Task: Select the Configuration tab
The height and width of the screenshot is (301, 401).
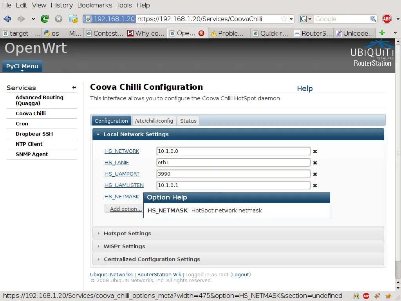Action: [x=111, y=121]
